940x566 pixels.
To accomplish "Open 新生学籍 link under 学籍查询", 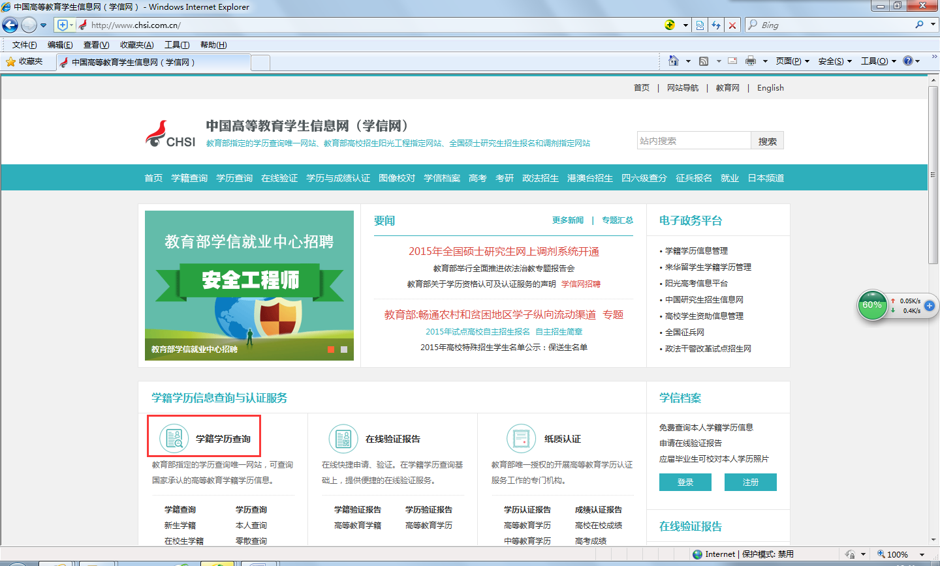I will pyautogui.click(x=180, y=526).
